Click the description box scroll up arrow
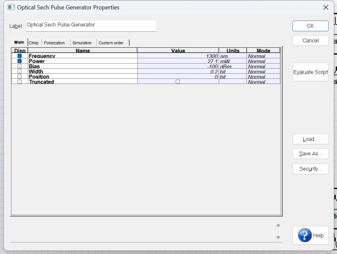Viewport: 337px width, 254px height. coord(278,225)
